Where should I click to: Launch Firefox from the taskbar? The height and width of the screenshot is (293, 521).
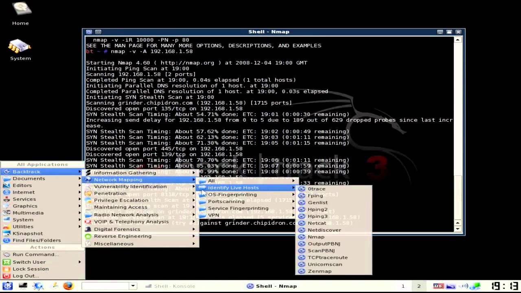coord(68,286)
